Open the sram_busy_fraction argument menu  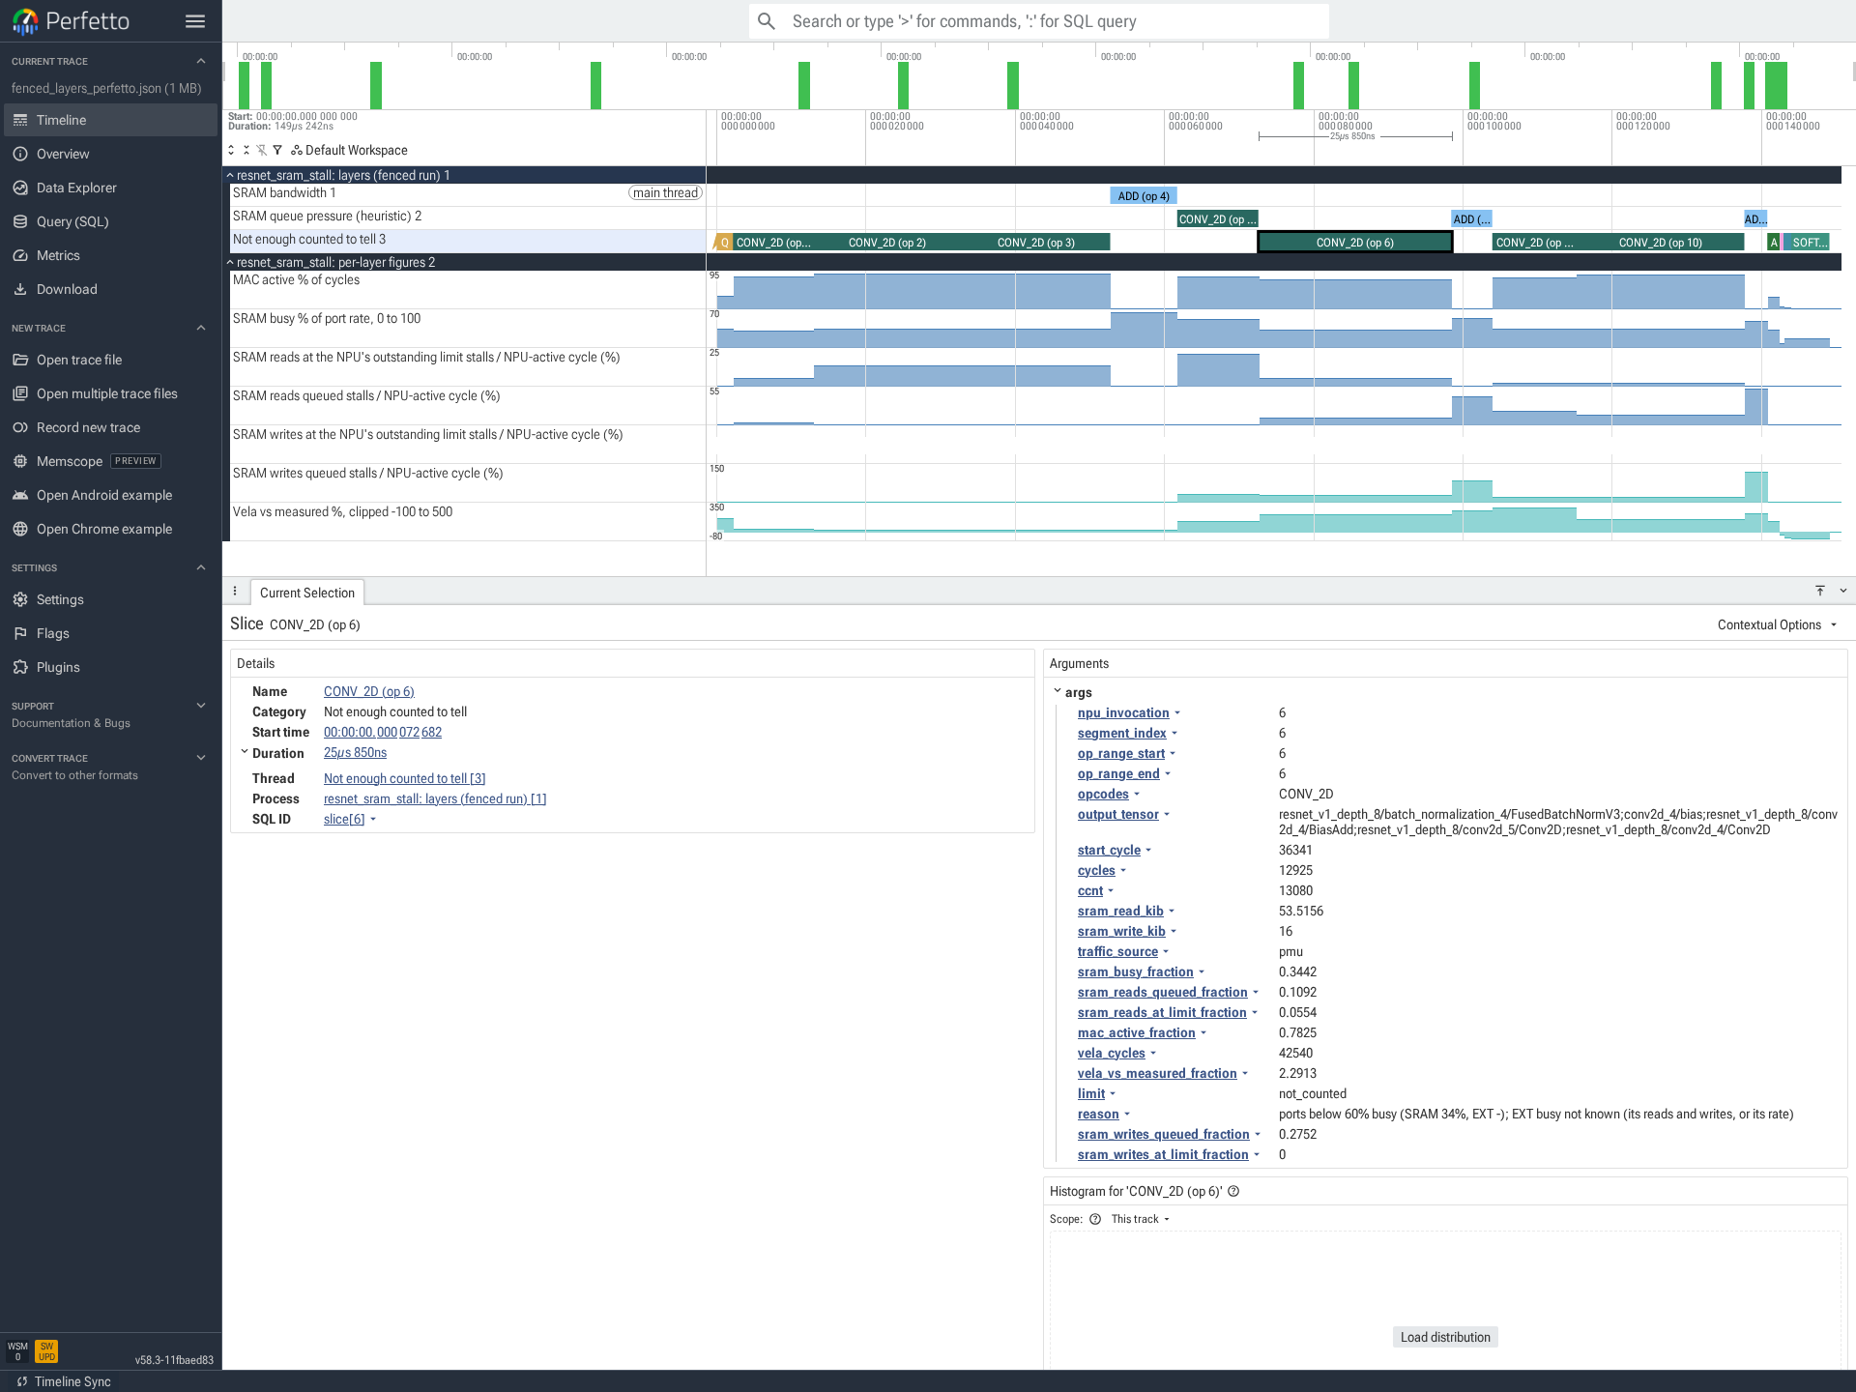1142,971
